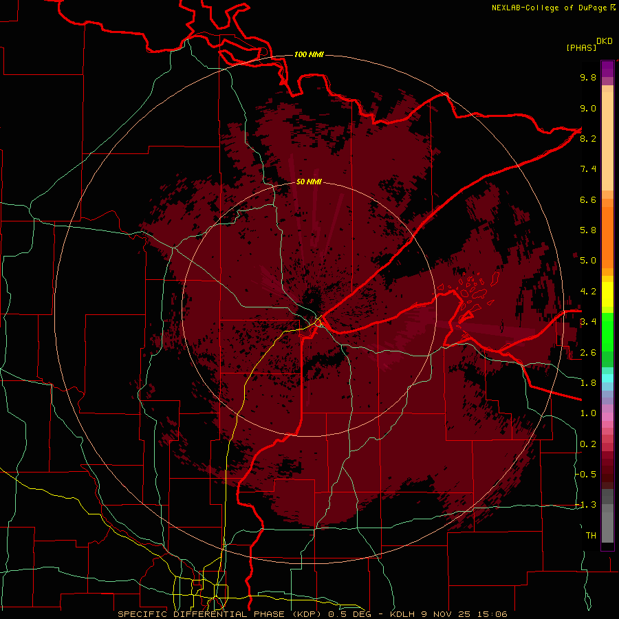
Task: Click the TH scale label
Action: pyautogui.click(x=591, y=535)
